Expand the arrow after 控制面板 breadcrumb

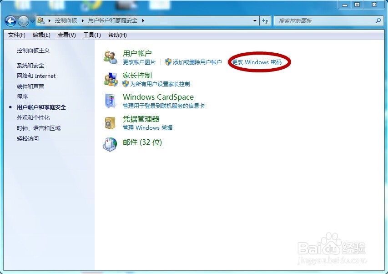click(83, 20)
